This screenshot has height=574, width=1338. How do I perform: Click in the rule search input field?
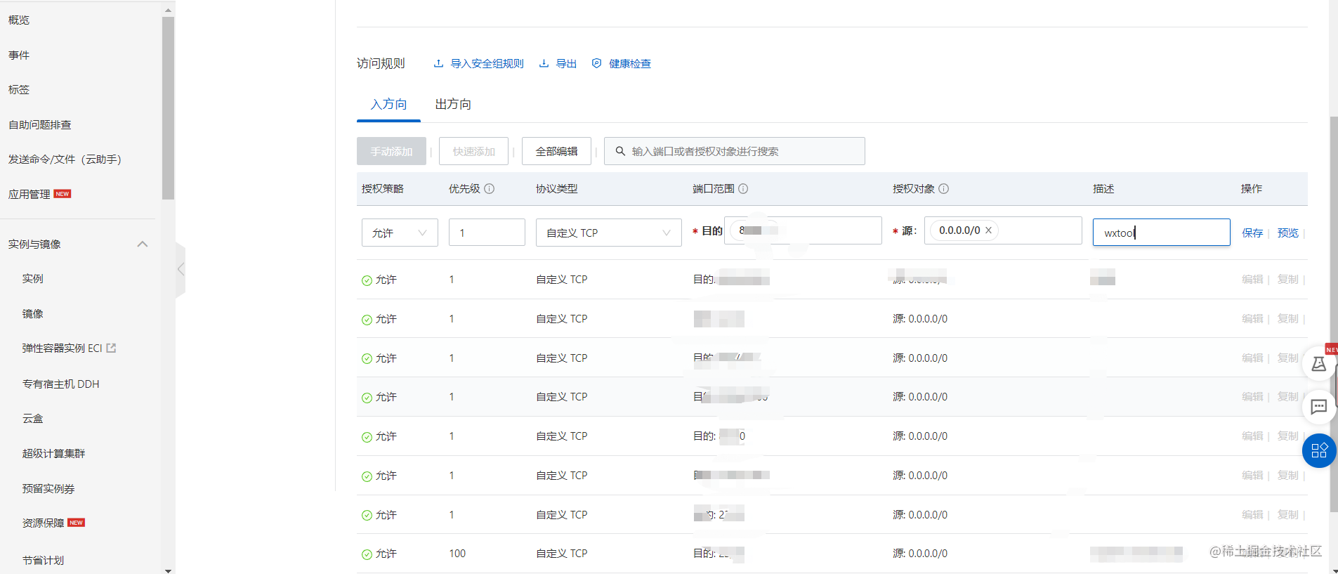[735, 151]
